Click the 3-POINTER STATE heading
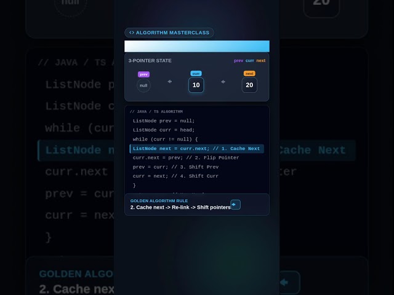The width and height of the screenshot is (394, 295). [150, 61]
